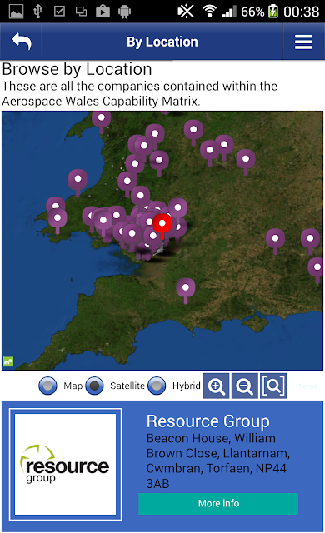The image size is (325, 533).
Task: Fit all markers with bracket magnifier
Action: [273, 386]
